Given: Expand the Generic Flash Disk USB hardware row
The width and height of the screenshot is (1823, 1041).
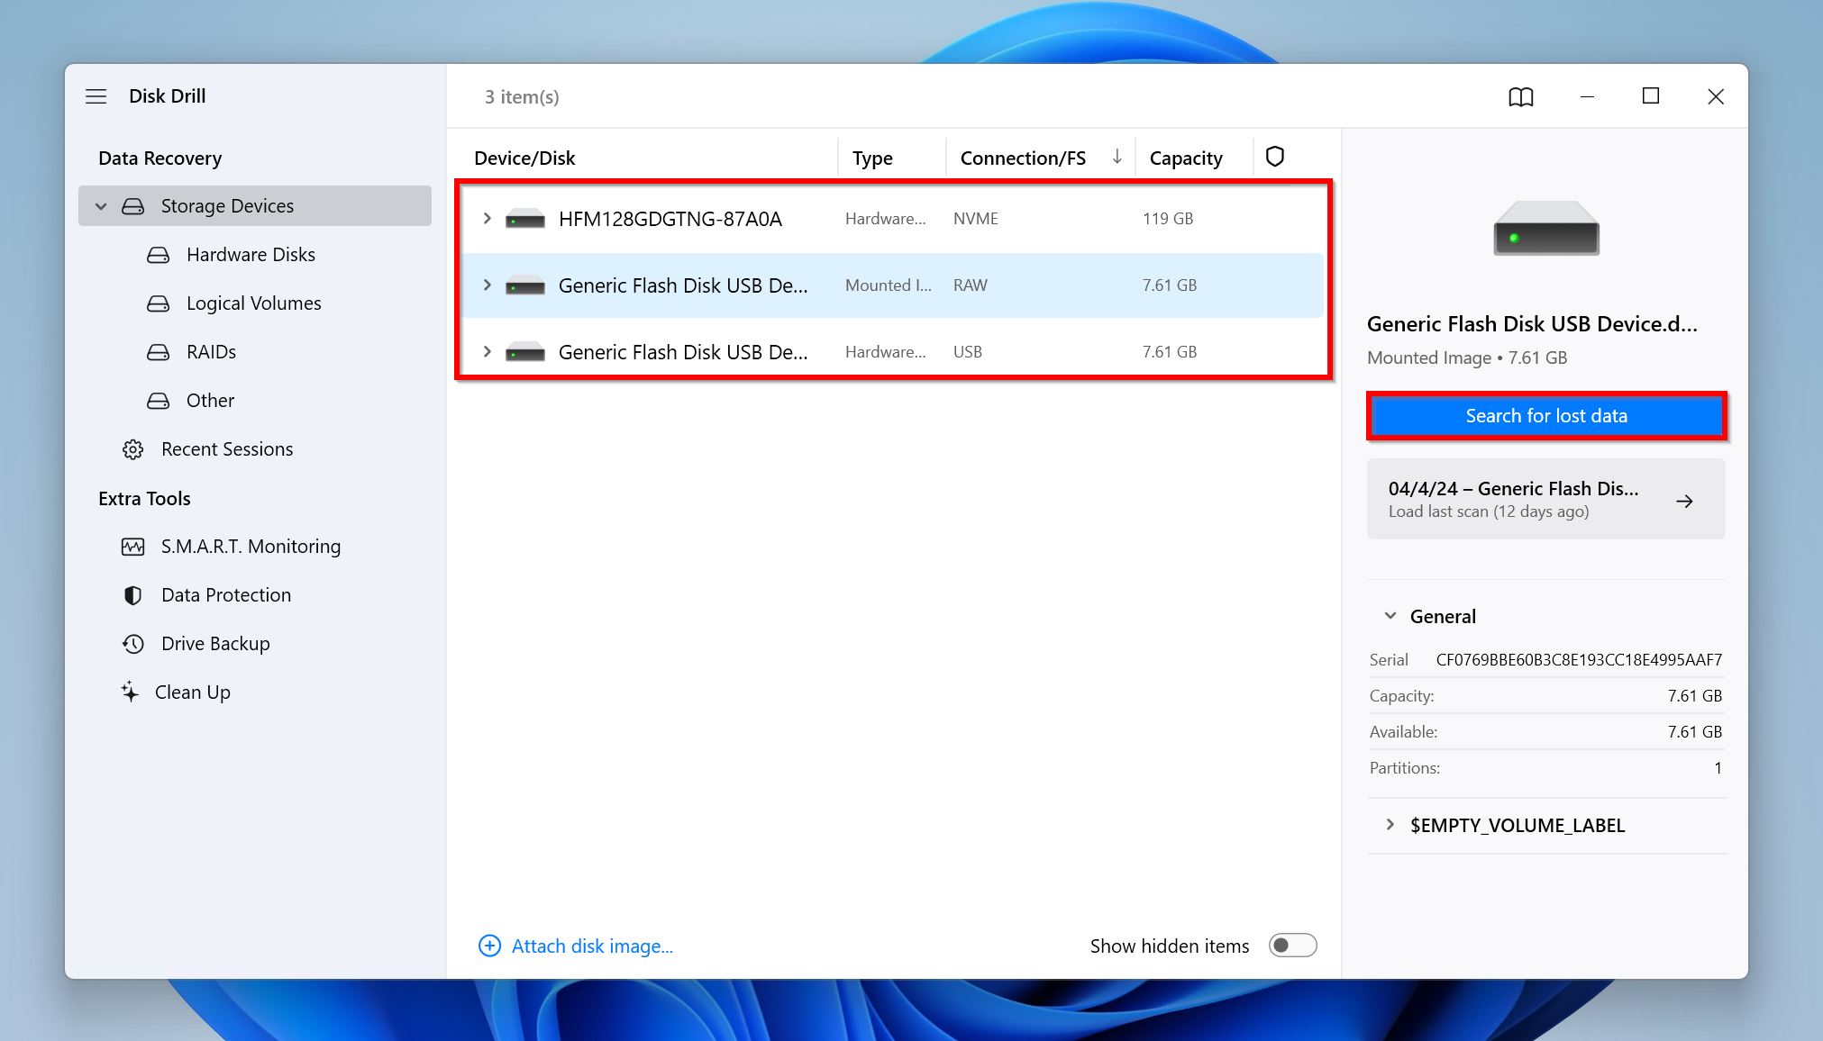Looking at the screenshot, I should [487, 351].
